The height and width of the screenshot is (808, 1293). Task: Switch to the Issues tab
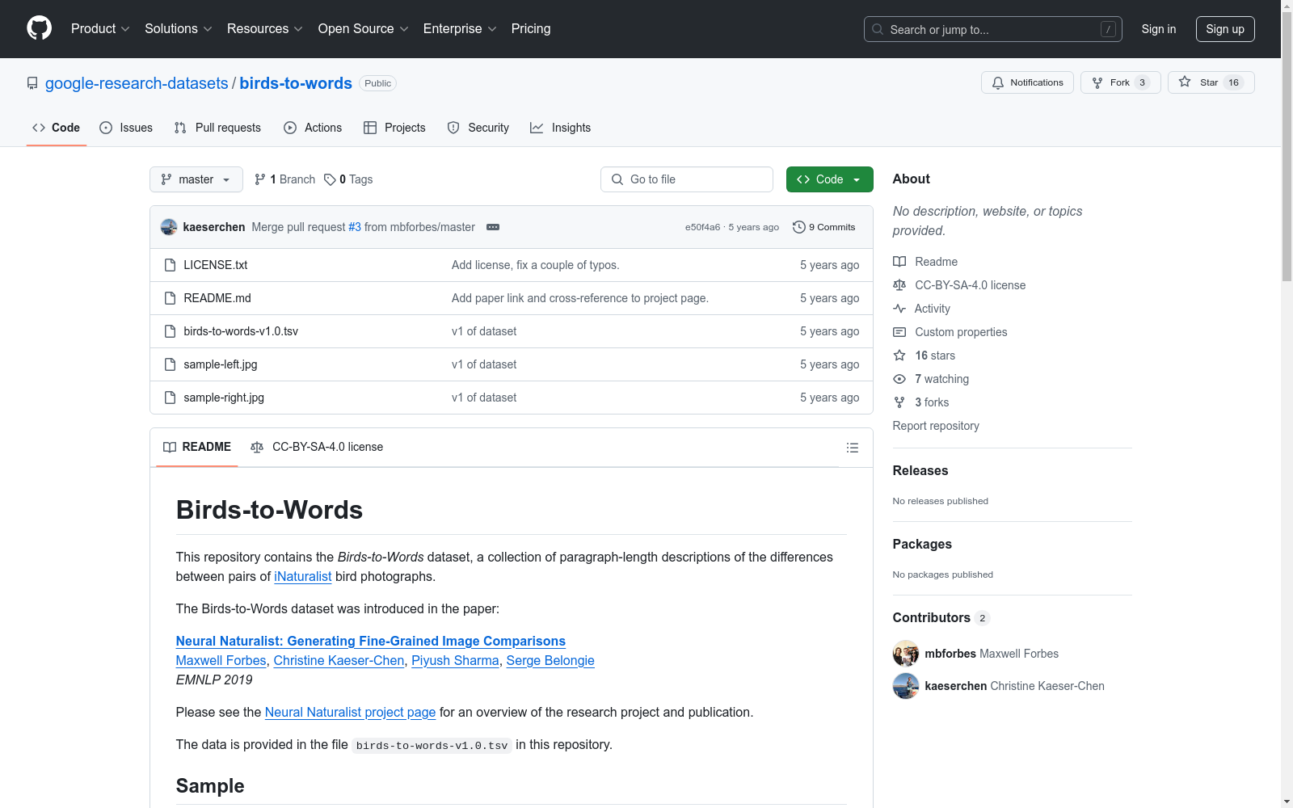(126, 128)
